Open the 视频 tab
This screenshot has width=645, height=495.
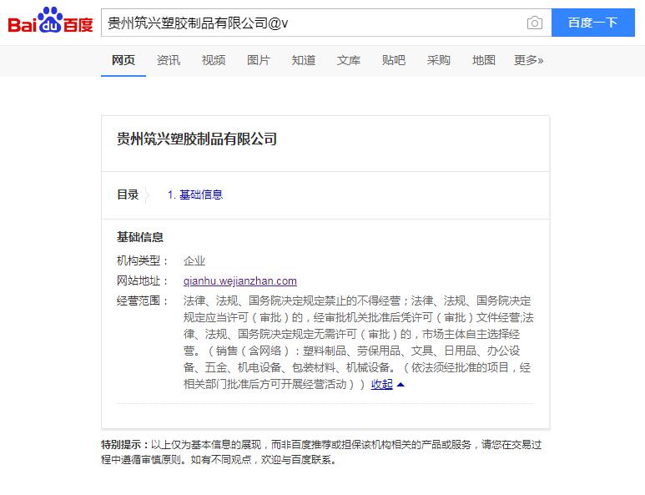pos(214,60)
